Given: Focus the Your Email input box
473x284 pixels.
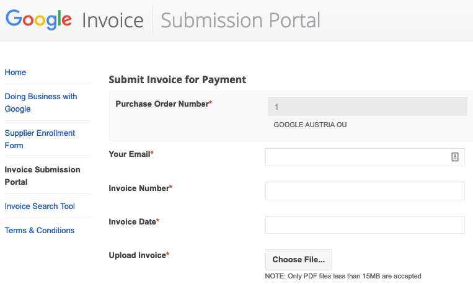Looking at the screenshot, I should tap(357, 158).
